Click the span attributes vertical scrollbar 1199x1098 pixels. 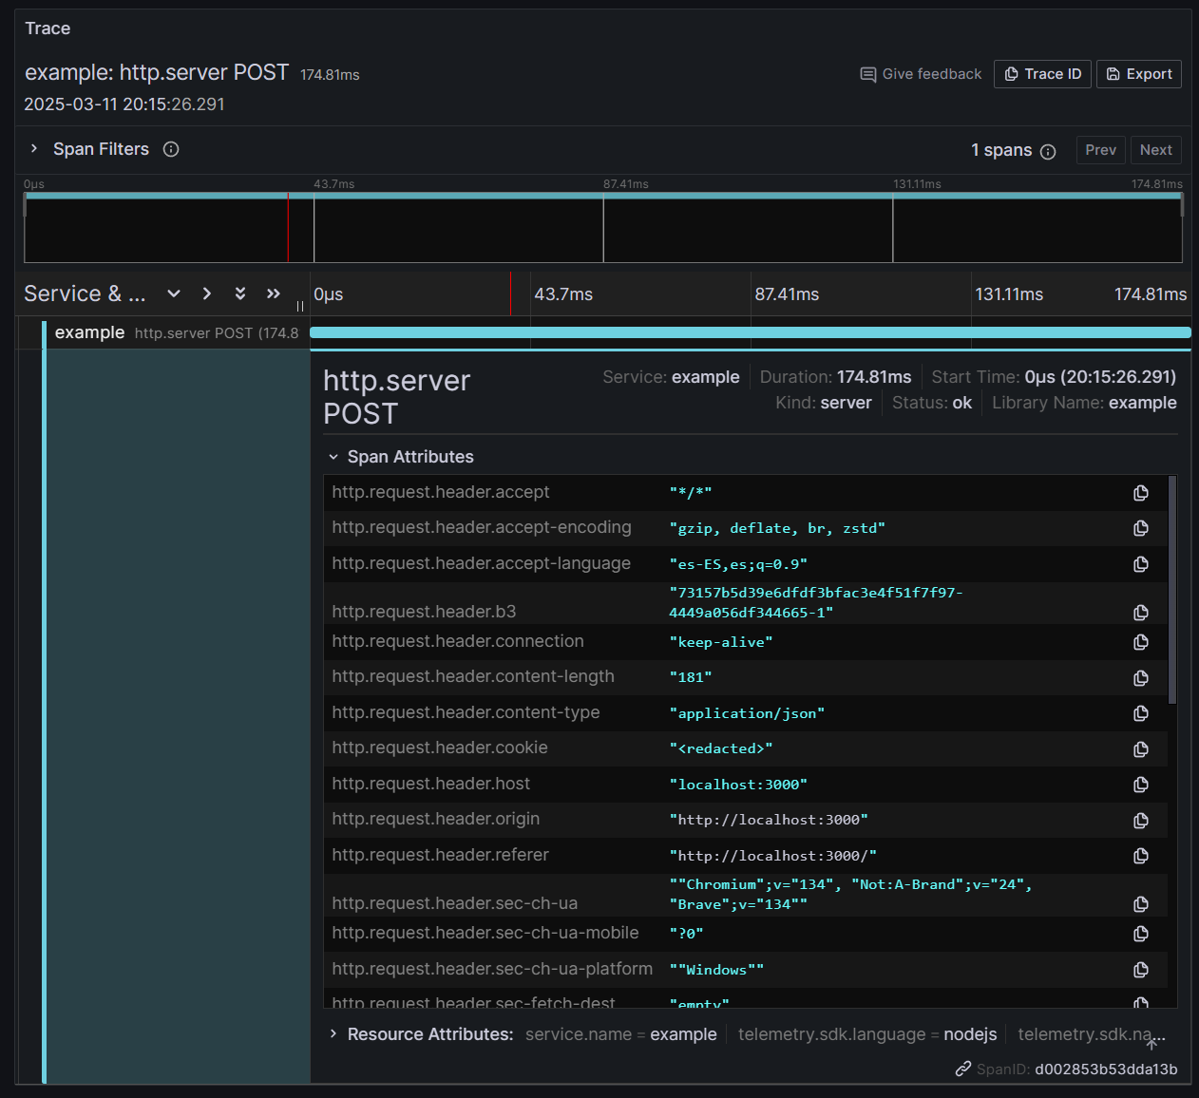point(1172,589)
